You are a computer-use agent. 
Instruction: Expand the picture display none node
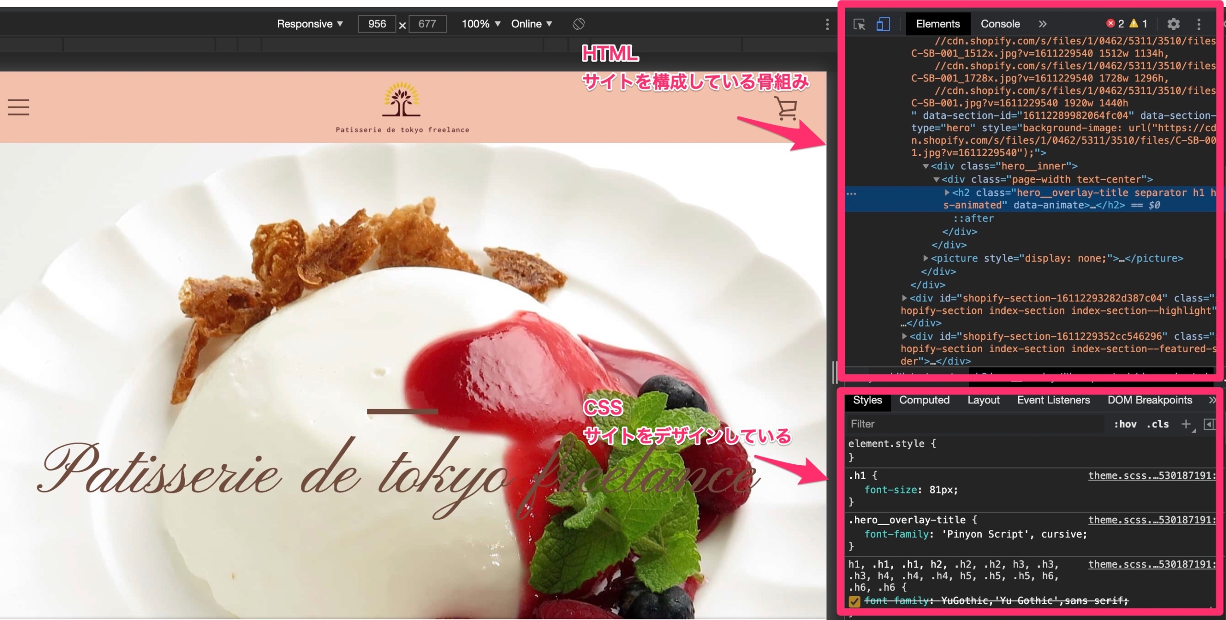pyautogui.click(x=926, y=258)
